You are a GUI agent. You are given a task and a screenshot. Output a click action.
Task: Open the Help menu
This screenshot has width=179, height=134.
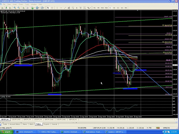[40, 4]
